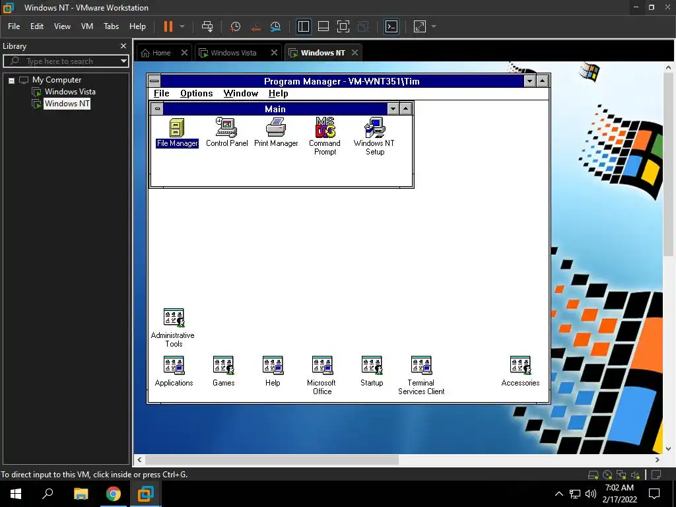676x507 pixels.
Task: Launch Windows NT Setup icon
Action: tap(374, 136)
